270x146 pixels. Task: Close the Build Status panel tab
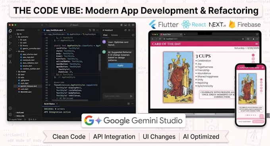coord(57,104)
